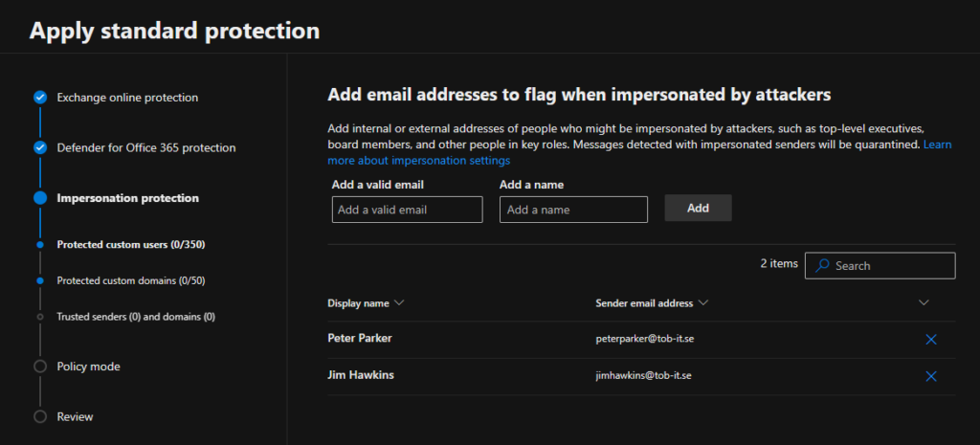980x445 pixels.
Task: Sort by Display name column chevron
Action: click(399, 303)
